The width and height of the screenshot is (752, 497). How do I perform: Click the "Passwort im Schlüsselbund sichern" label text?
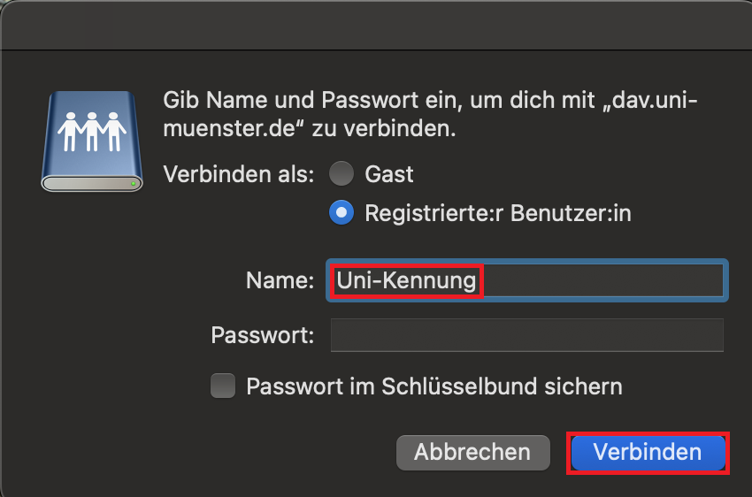coord(434,386)
